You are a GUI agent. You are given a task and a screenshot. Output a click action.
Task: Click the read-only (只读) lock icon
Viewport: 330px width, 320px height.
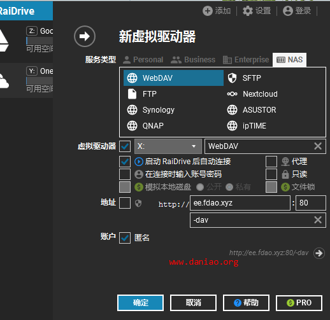(285, 174)
